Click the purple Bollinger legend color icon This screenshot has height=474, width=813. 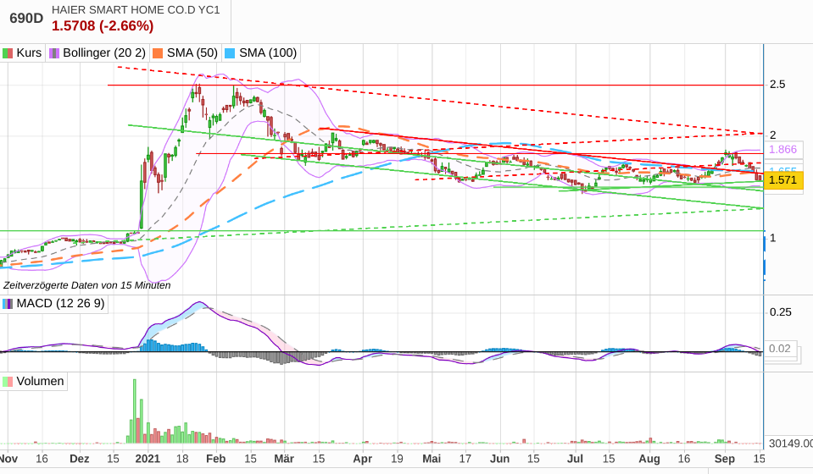click(x=54, y=53)
